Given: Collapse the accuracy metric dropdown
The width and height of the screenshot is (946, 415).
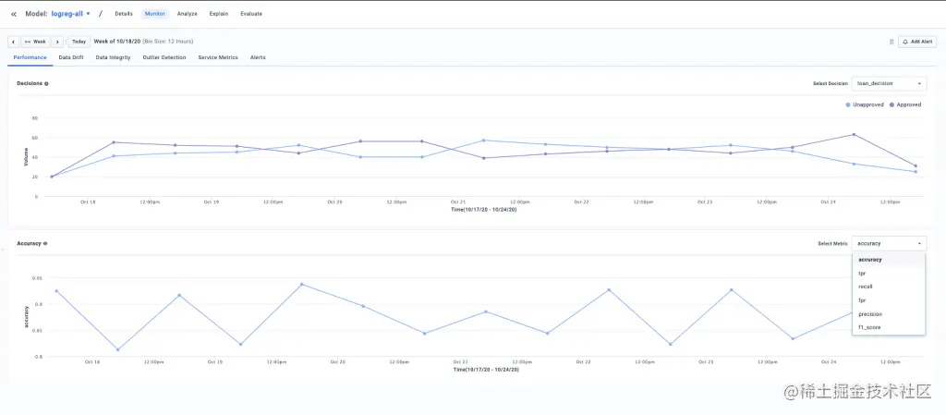Looking at the screenshot, I should (x=889, y=243).
